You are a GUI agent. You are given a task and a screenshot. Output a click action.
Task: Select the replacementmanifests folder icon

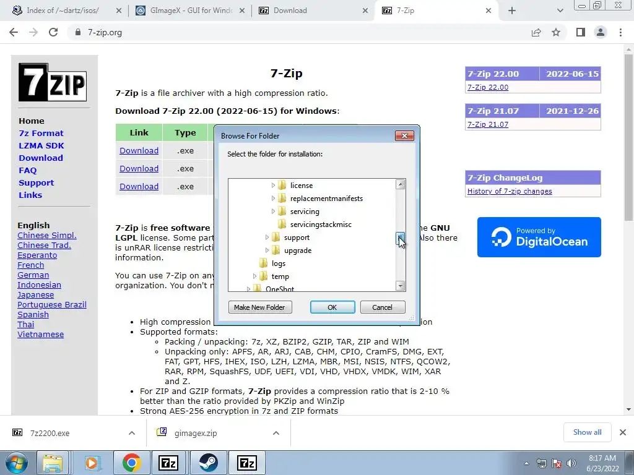(282, 199)
